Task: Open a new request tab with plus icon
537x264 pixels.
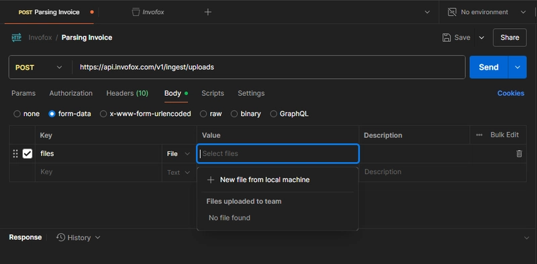Action: pos(208,12)
